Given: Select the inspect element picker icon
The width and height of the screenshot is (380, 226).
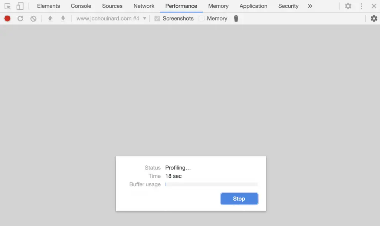Looking at the screenshot, I should (7, 6).
